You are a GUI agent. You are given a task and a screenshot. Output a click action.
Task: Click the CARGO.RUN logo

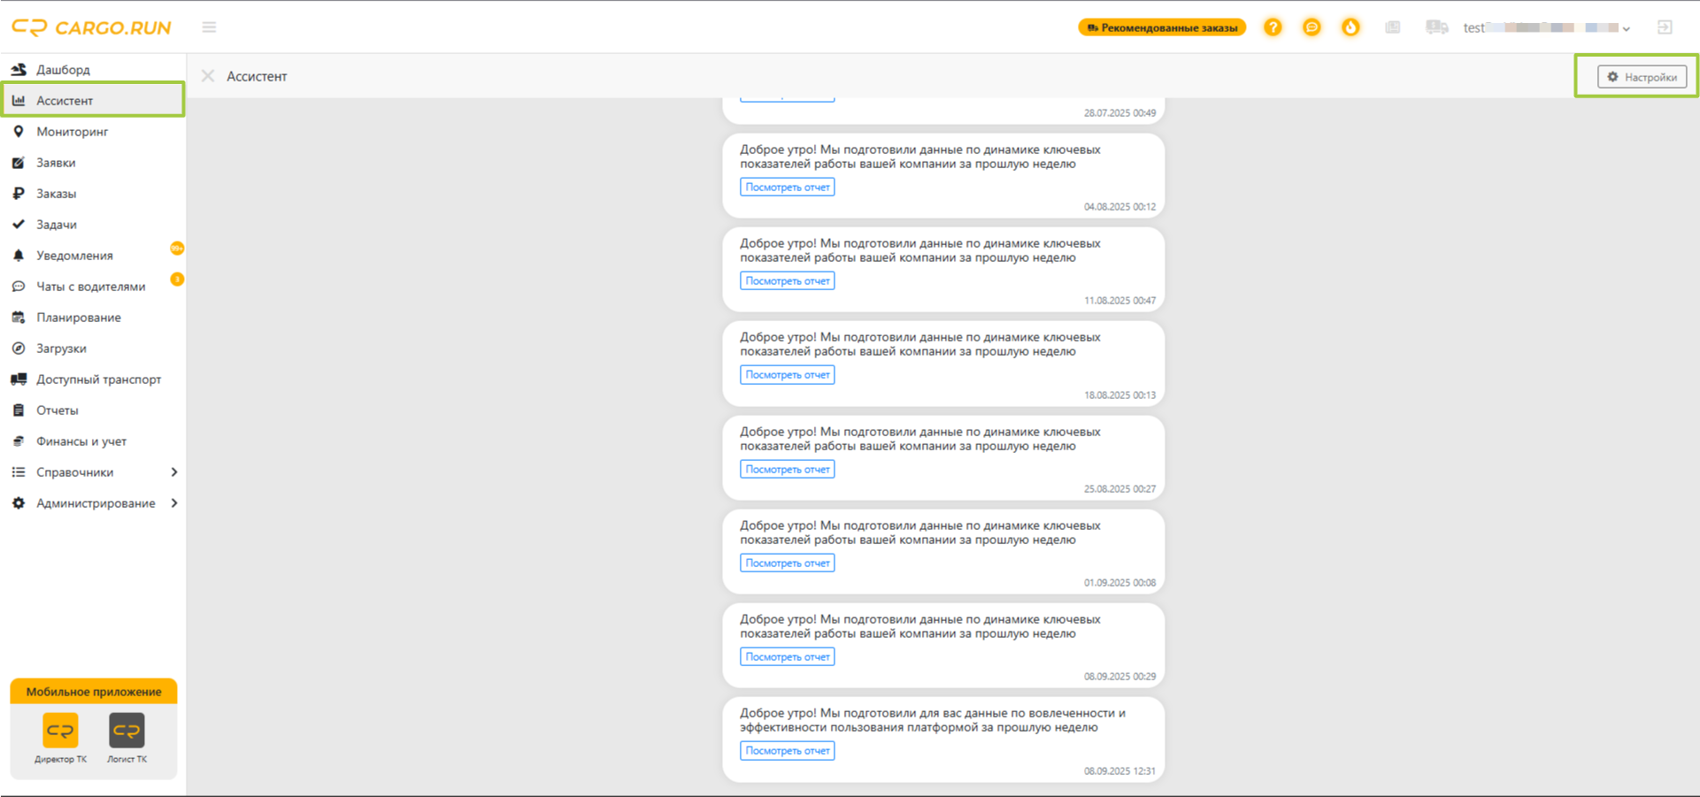91,27
